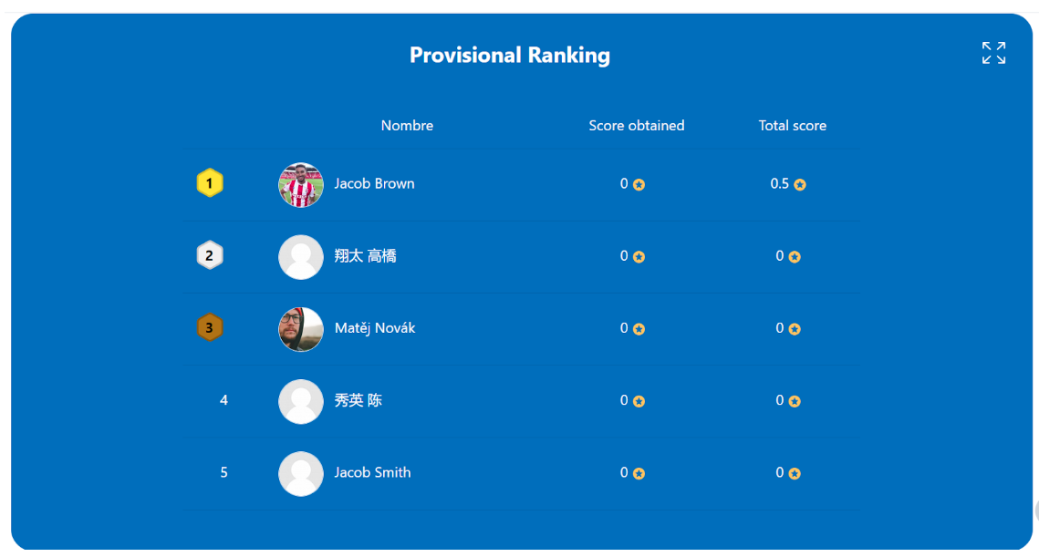Click the default avatar of 翔太 高橋
1039x557 pixels.
(301, 257)
